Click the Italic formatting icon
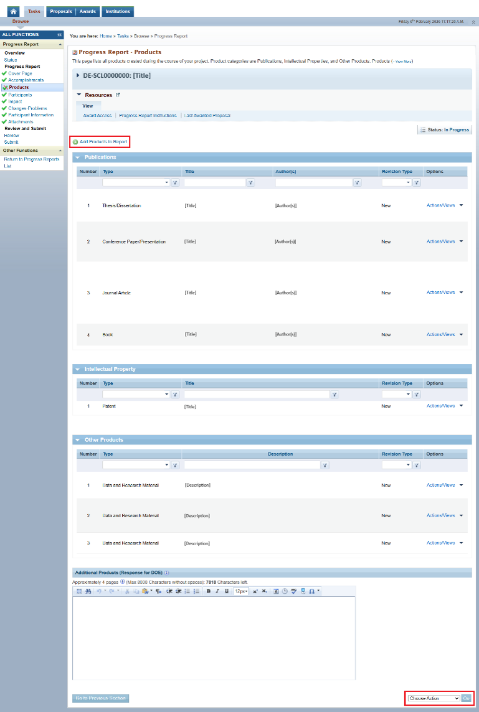 coord(217,591)
